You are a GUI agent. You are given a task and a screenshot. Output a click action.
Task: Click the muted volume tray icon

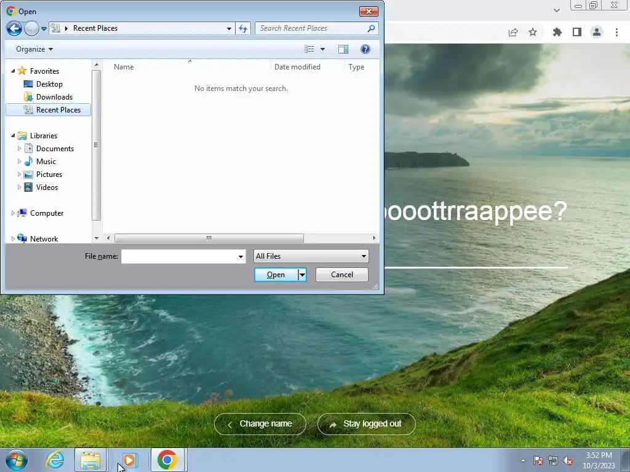pos(568,460)
